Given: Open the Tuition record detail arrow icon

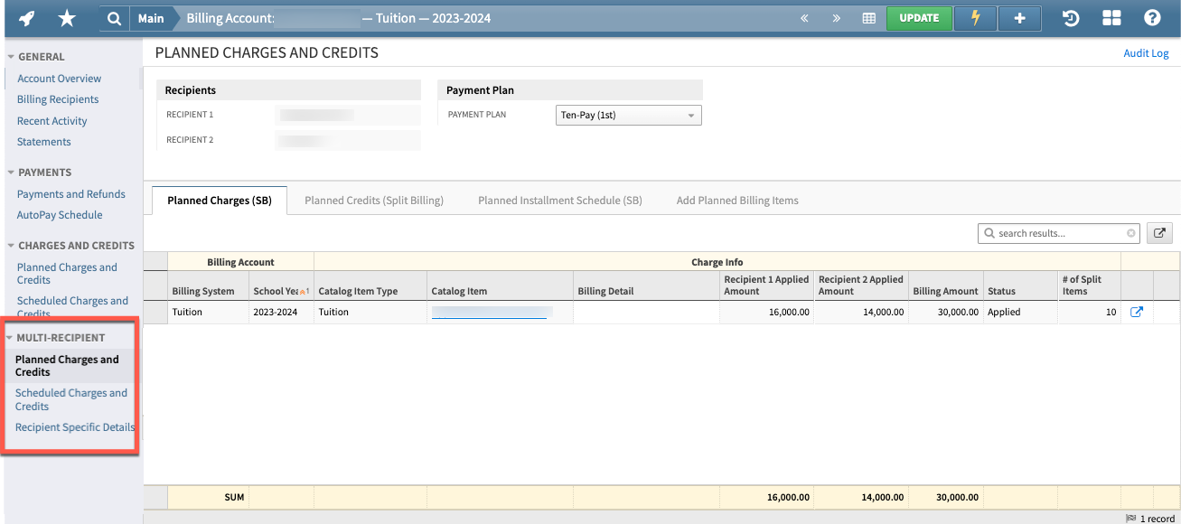Looking at the screenshot, I should click(1137, 312).
